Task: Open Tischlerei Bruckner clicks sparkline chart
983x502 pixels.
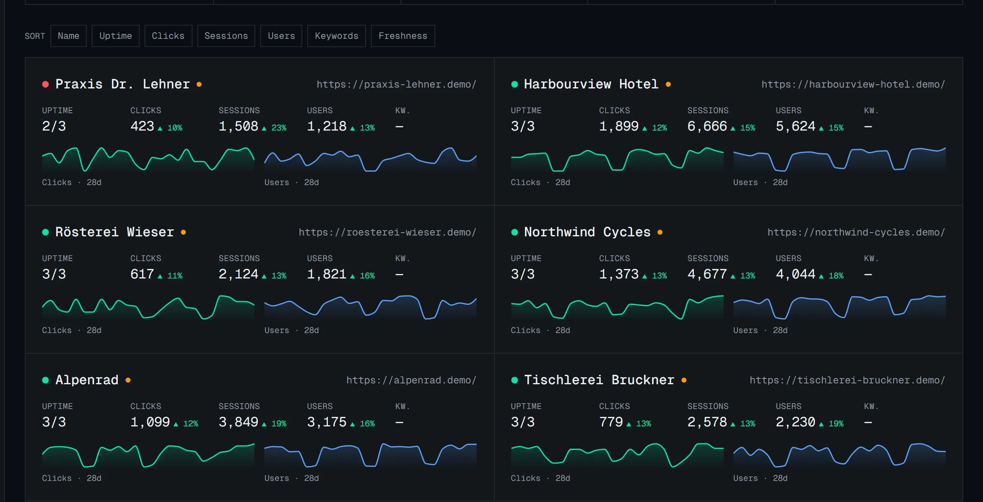Action: coord(617,455)
